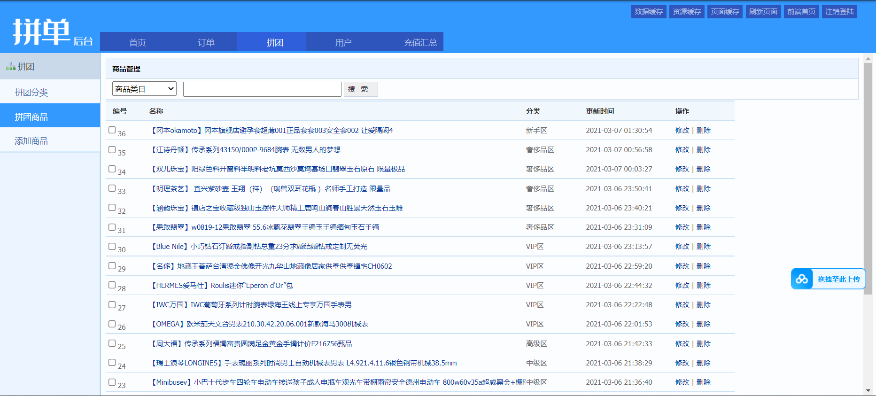
Task: Click 删除 for item 36
Action: [703, 130]
